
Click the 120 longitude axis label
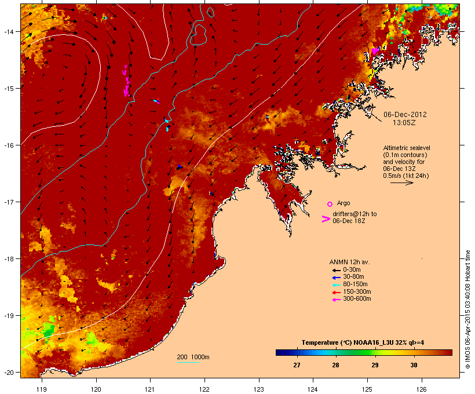pyautogui.click(x=96, y=389)
